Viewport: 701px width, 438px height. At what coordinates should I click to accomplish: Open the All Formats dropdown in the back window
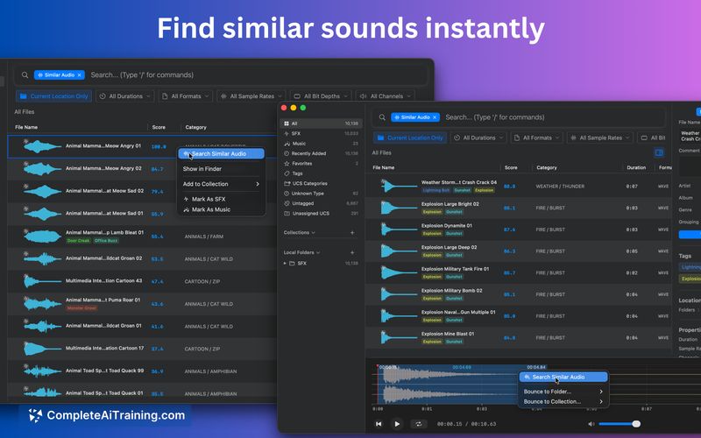[185, 96]
